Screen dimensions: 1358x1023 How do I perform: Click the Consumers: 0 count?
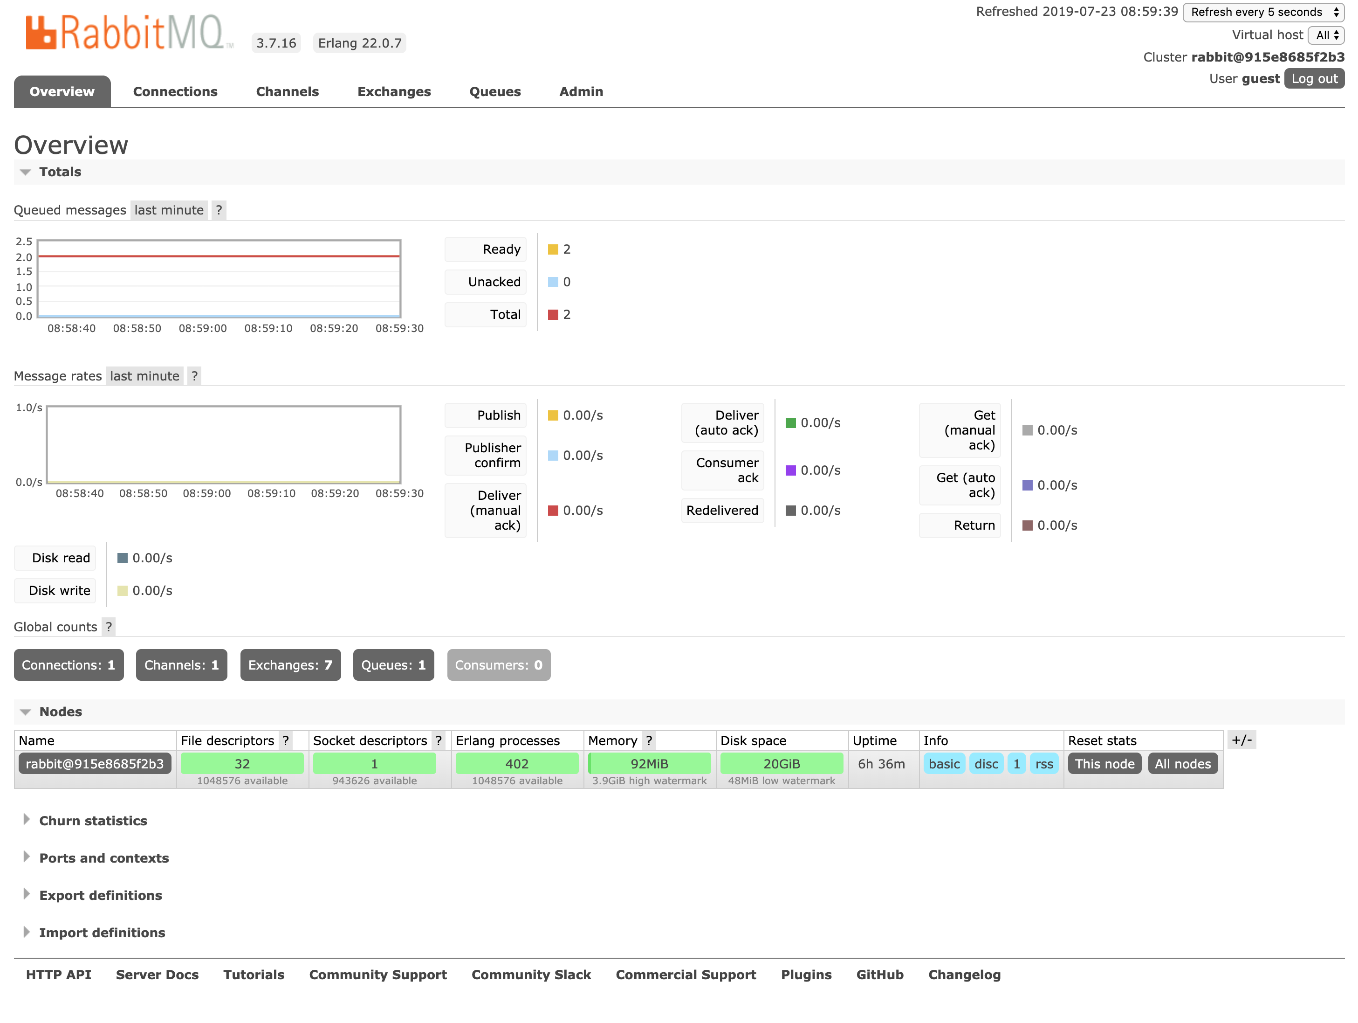point(499,665)
